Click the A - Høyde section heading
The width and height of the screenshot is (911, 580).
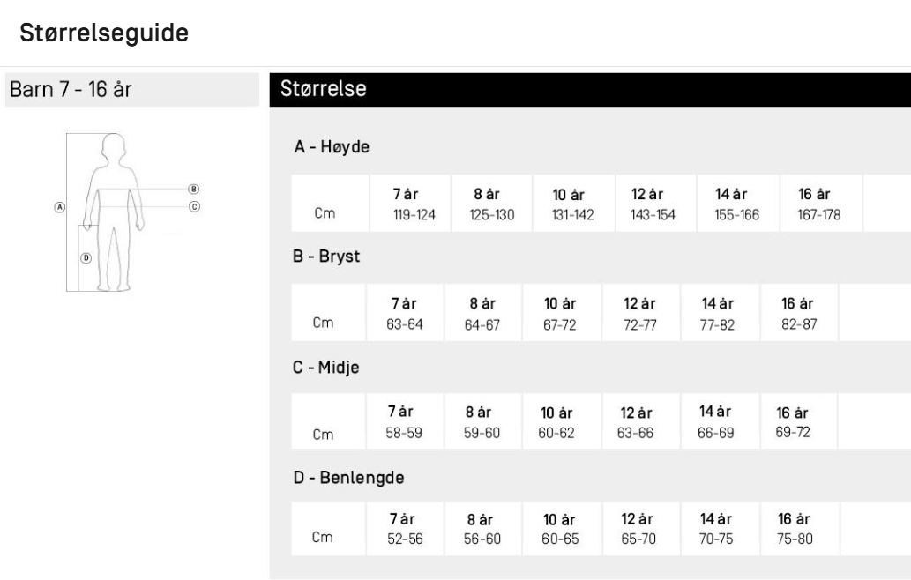(x=332, y=146)
